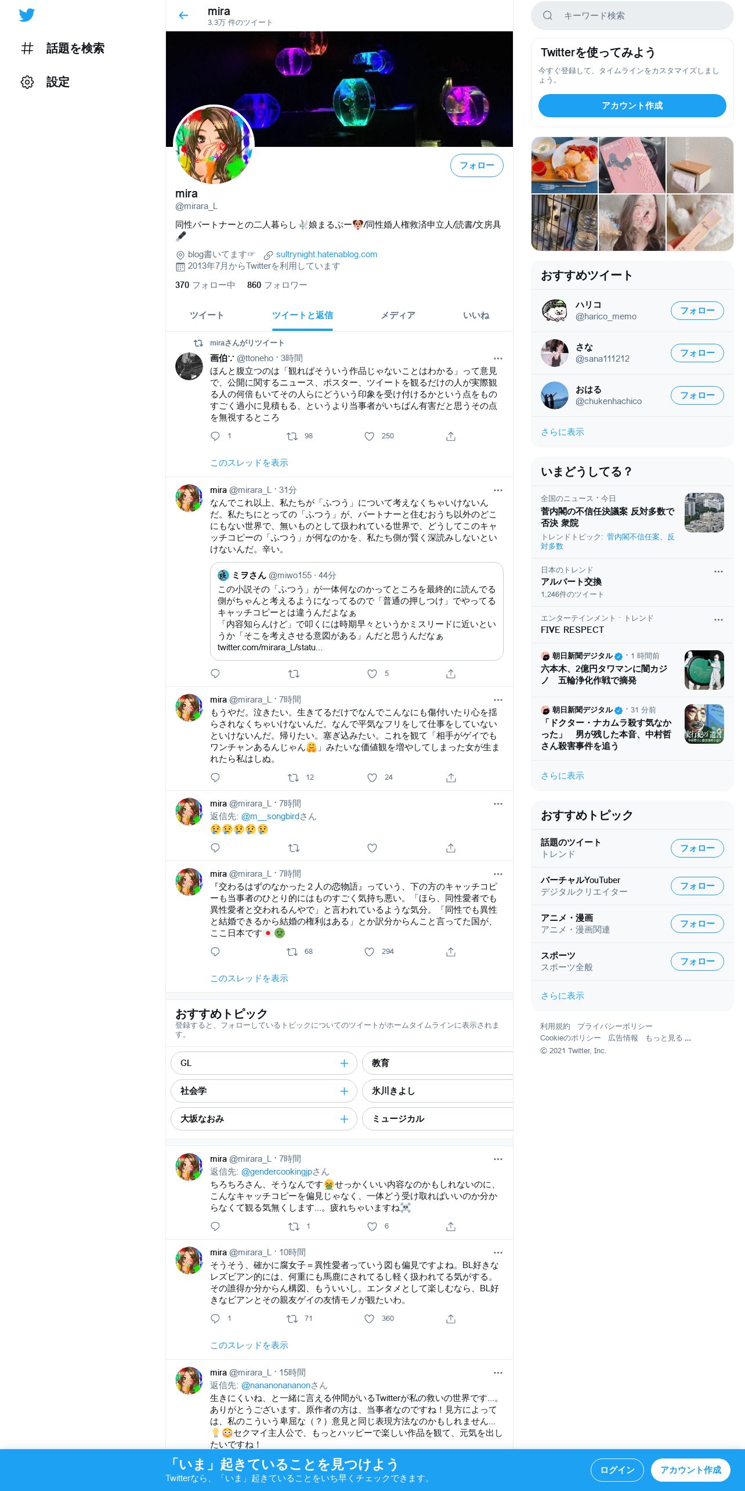
Task: Open プライバシーポリシー footer link
Action: 614,1027
